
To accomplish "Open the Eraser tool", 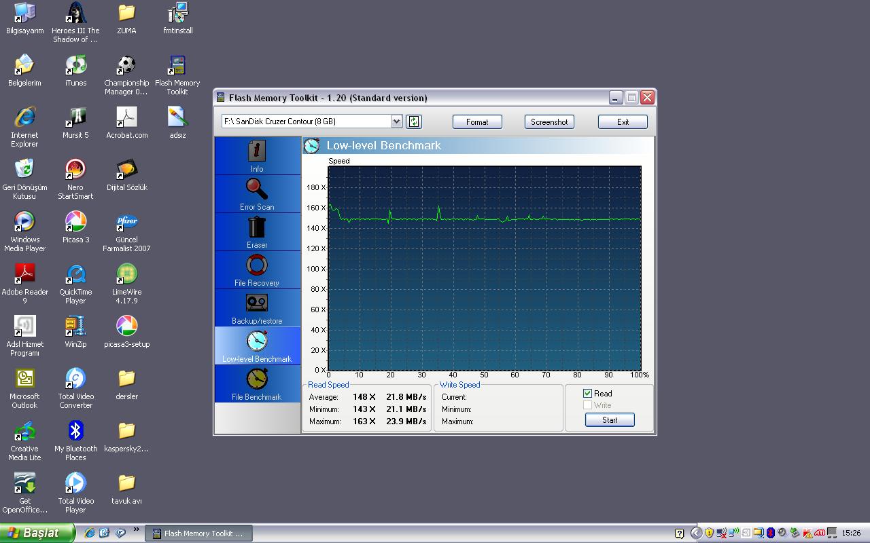I will 257,232.
